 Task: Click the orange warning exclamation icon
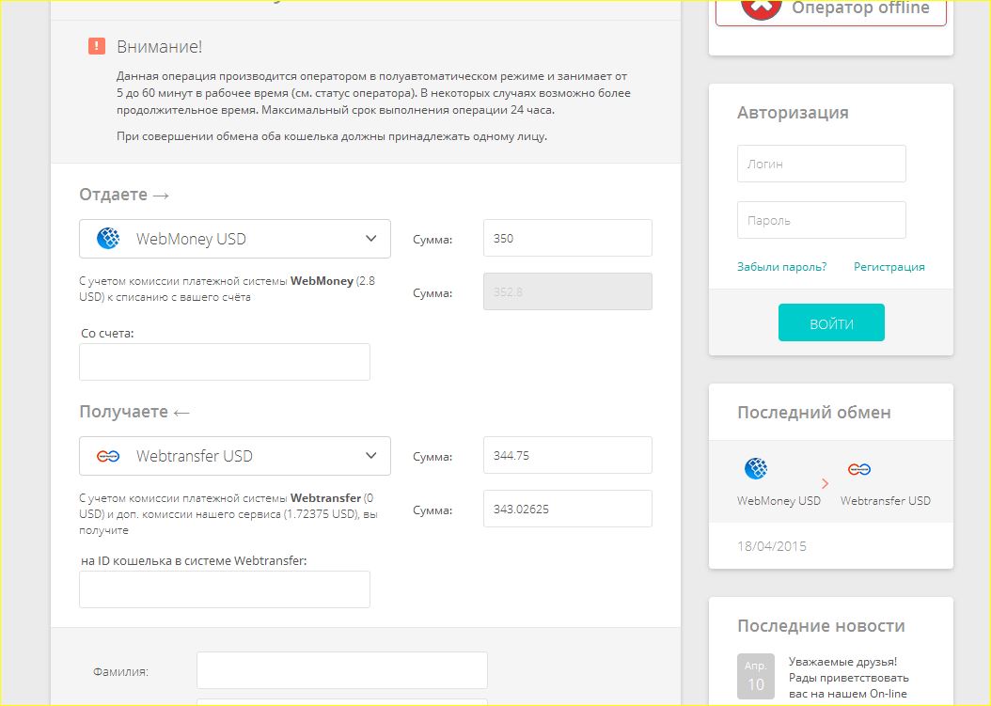pyautogui.click(x=97, y=46)
